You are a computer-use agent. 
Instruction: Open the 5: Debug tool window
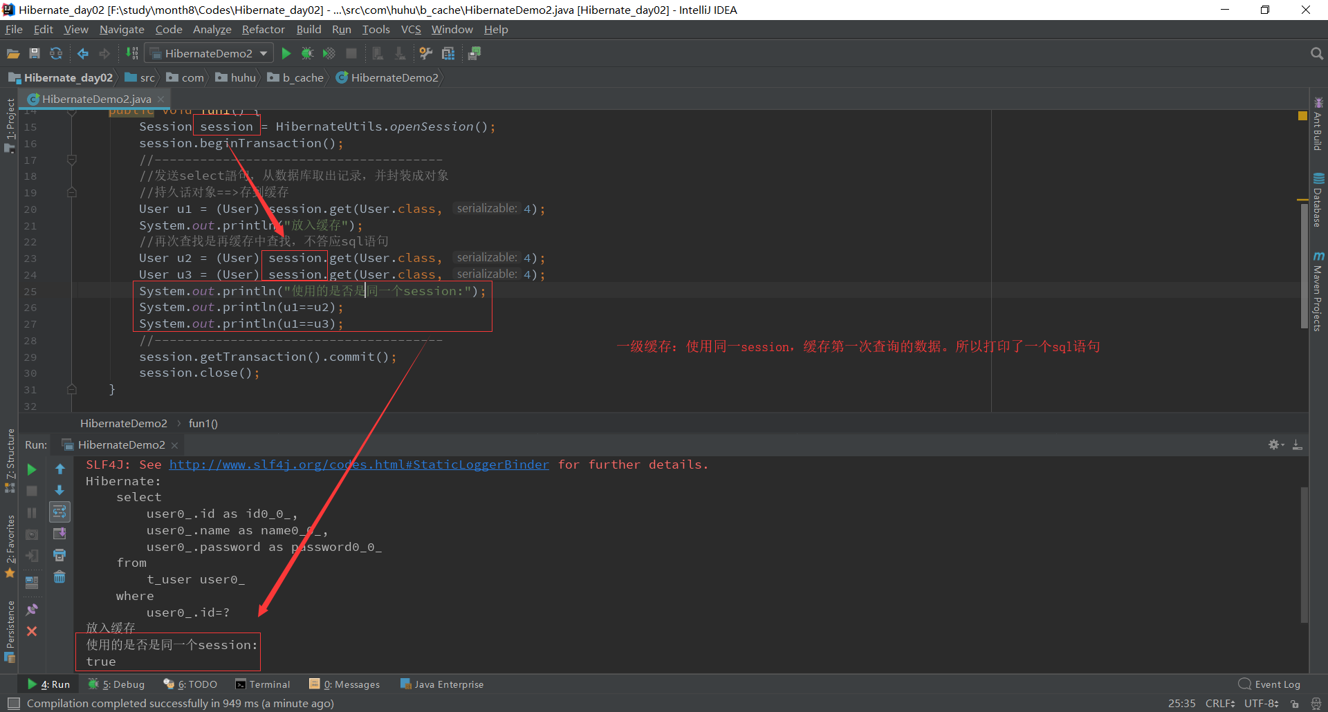point(116,684)
